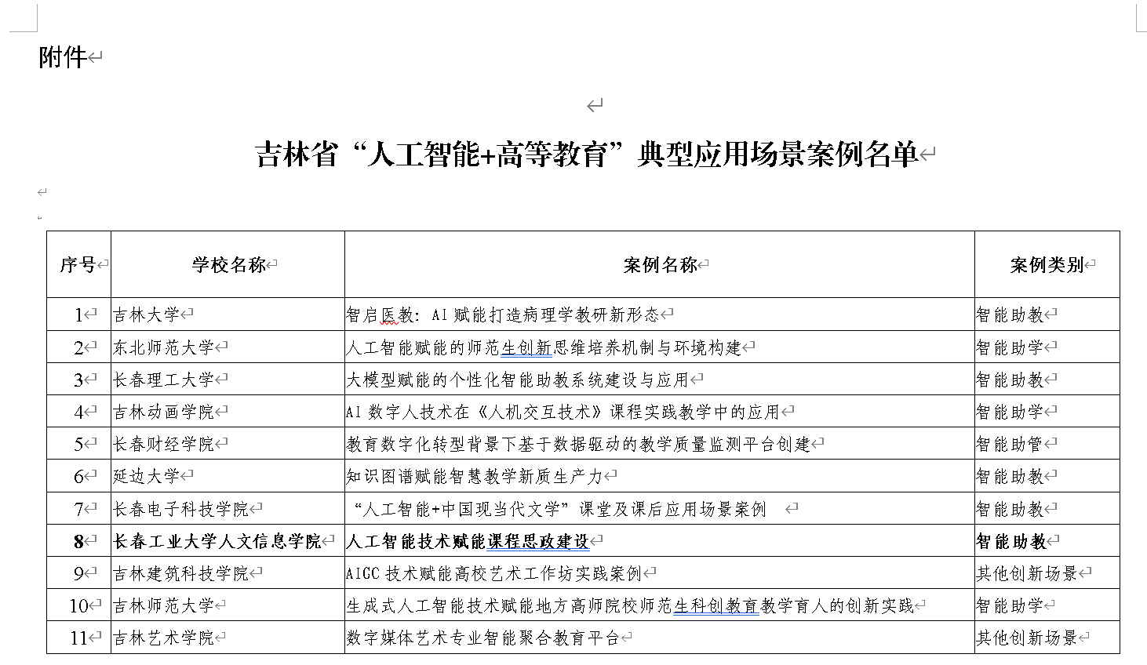Click the document title about 人工智能+高等教育
This screenshot has height=665, width=1147.
coord(587,154)
